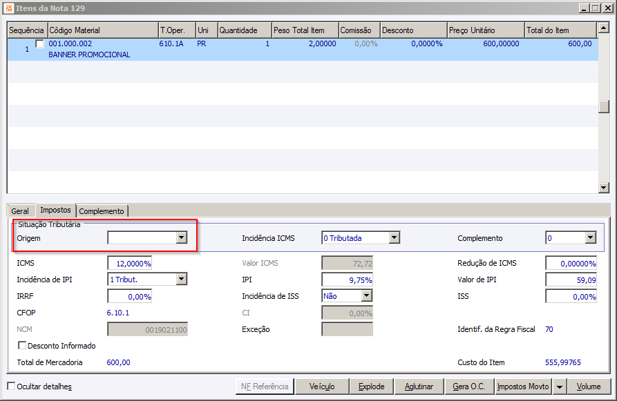Click the grid scrollbar down arrow
The image size is (617, 401).
click(604, 188)
